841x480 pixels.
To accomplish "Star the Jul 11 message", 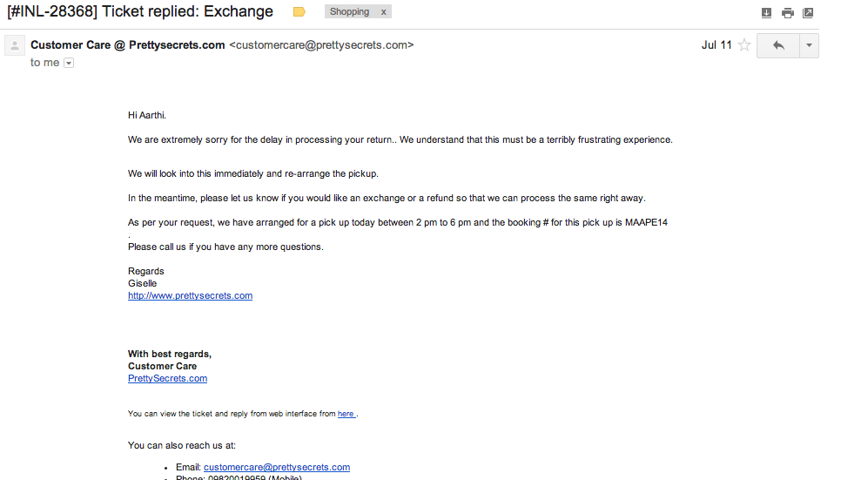I will click(x=743, y=45).
